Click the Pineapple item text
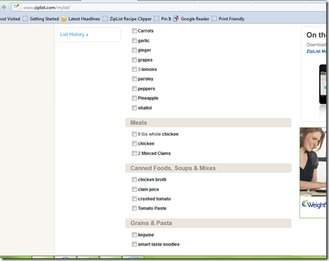Image resolution: width=329 pixels, height=261 pixels. 148,98
